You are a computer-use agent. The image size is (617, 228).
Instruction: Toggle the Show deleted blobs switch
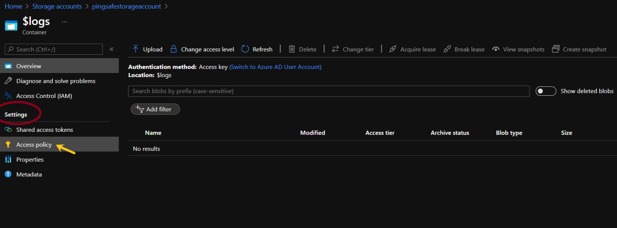(546, 91)
